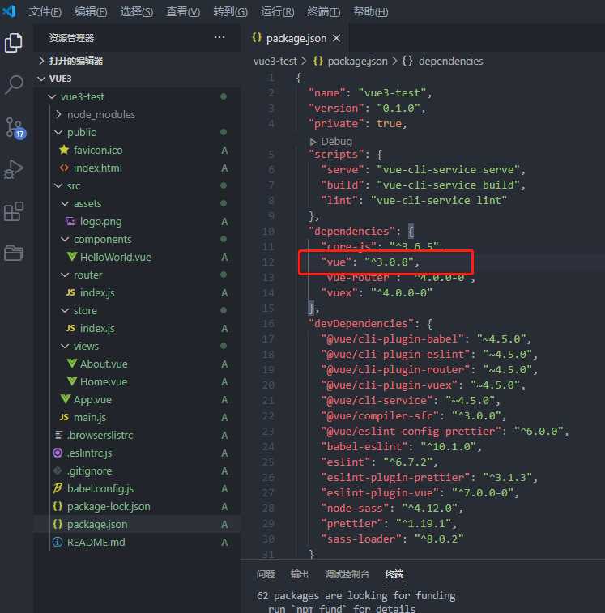Click the package-lock.json braces icon

58,506
